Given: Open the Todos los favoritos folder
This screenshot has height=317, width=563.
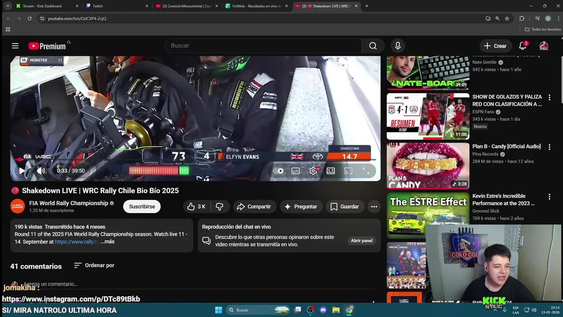Looking at the screenshot, I should coord(543,29).
